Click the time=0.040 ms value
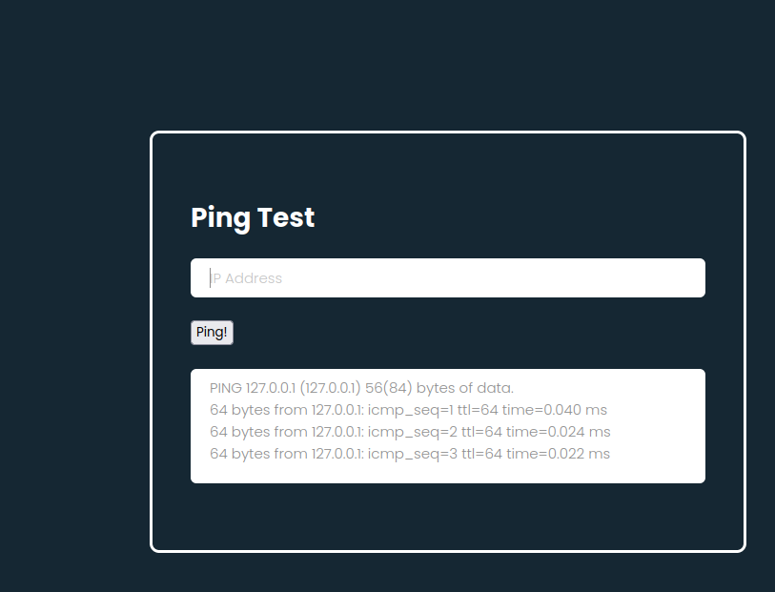This screenshot has width=775, height=592. click(x=555, y=410)
